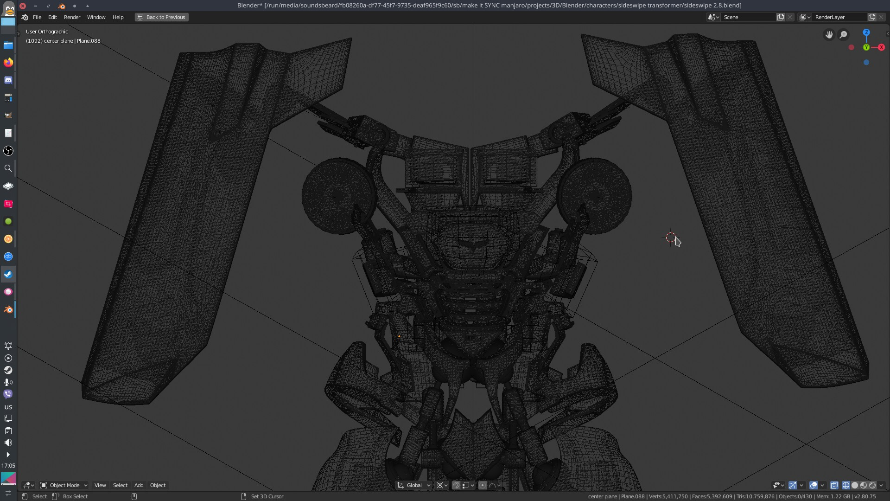Open proportional falloff type dropdown

pyautogui.click(x=495, y=485)
